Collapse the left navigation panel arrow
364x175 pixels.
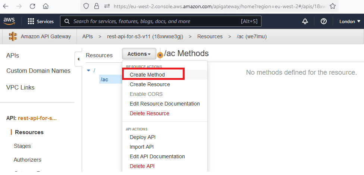click(78, 59)
